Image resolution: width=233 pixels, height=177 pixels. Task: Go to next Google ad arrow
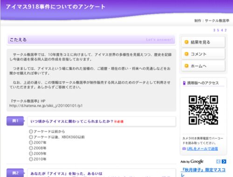pyautogui.click(x=224, y=162)
